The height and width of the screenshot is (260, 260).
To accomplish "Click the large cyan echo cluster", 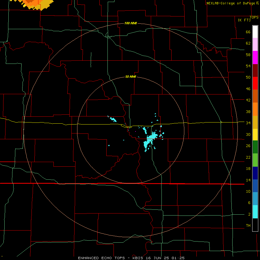I will (150, 140).
